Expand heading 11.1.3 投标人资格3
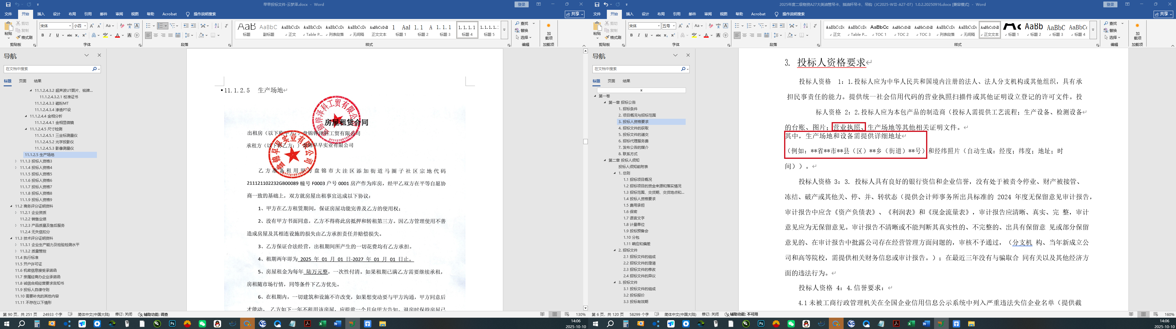1176x329 pixels. [16, 161]
